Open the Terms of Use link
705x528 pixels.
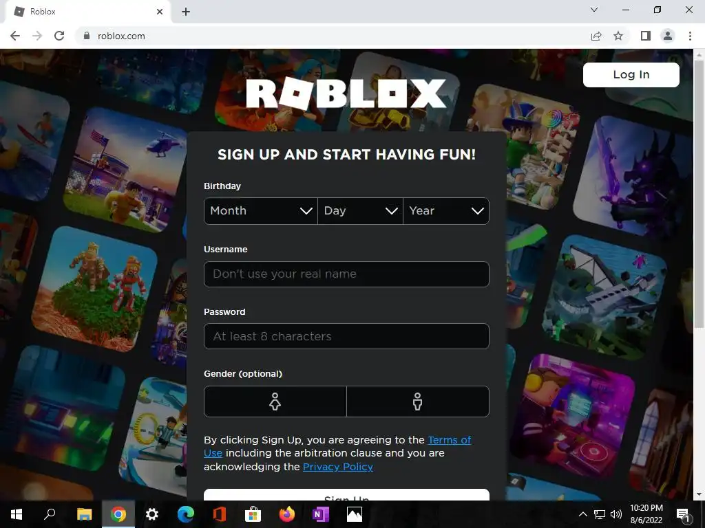[x=449, y=440]
